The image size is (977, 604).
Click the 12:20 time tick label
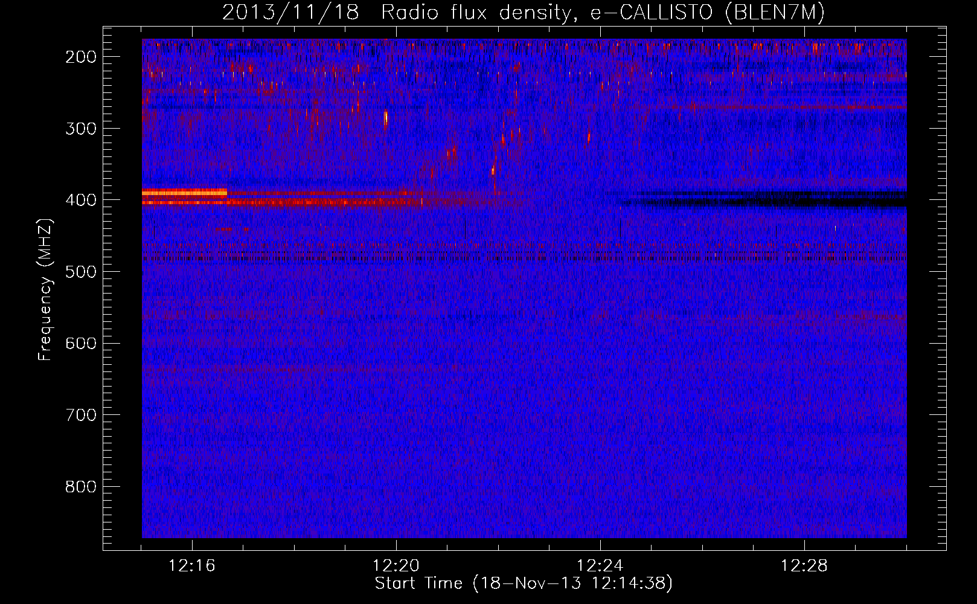396,566
